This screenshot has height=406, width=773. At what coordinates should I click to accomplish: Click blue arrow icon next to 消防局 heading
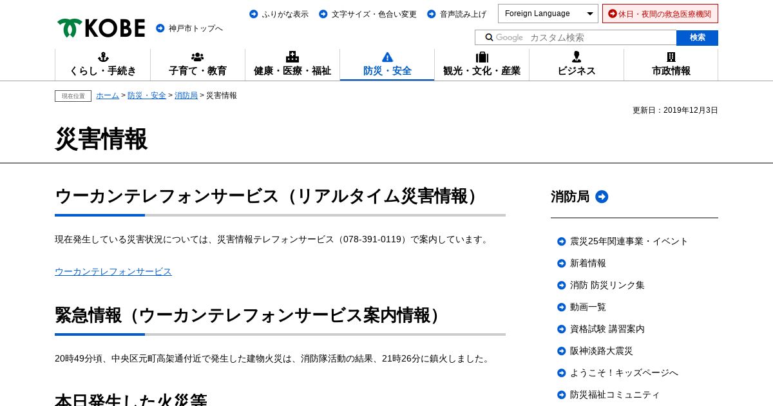[x=602, y=197]
